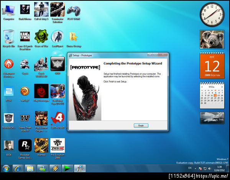Open the volume speaker tray icon
Screen dimensions: 230x180
tap(210, 169)
